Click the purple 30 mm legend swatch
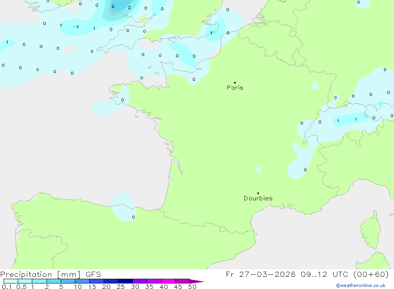Image resolution: width=394 pixels, height=289 pixels. pyautogui.click(x=140, y=281)
